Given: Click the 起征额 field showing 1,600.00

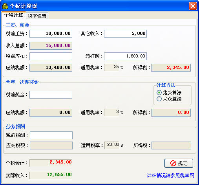Looking at the screenshot, I should (125, 56).
